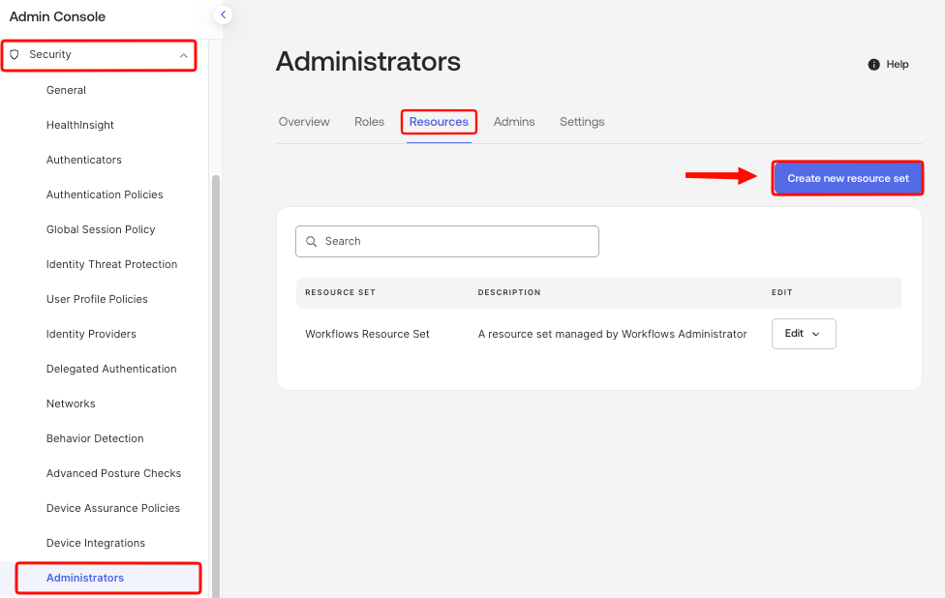Viewport: 945px width, 598px height.
Task: Click the RESOURCE SET column header
Action: (340, 292)
